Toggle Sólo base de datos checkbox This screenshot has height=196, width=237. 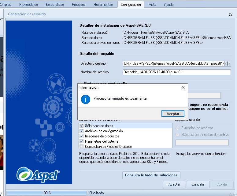click(81, 126)
